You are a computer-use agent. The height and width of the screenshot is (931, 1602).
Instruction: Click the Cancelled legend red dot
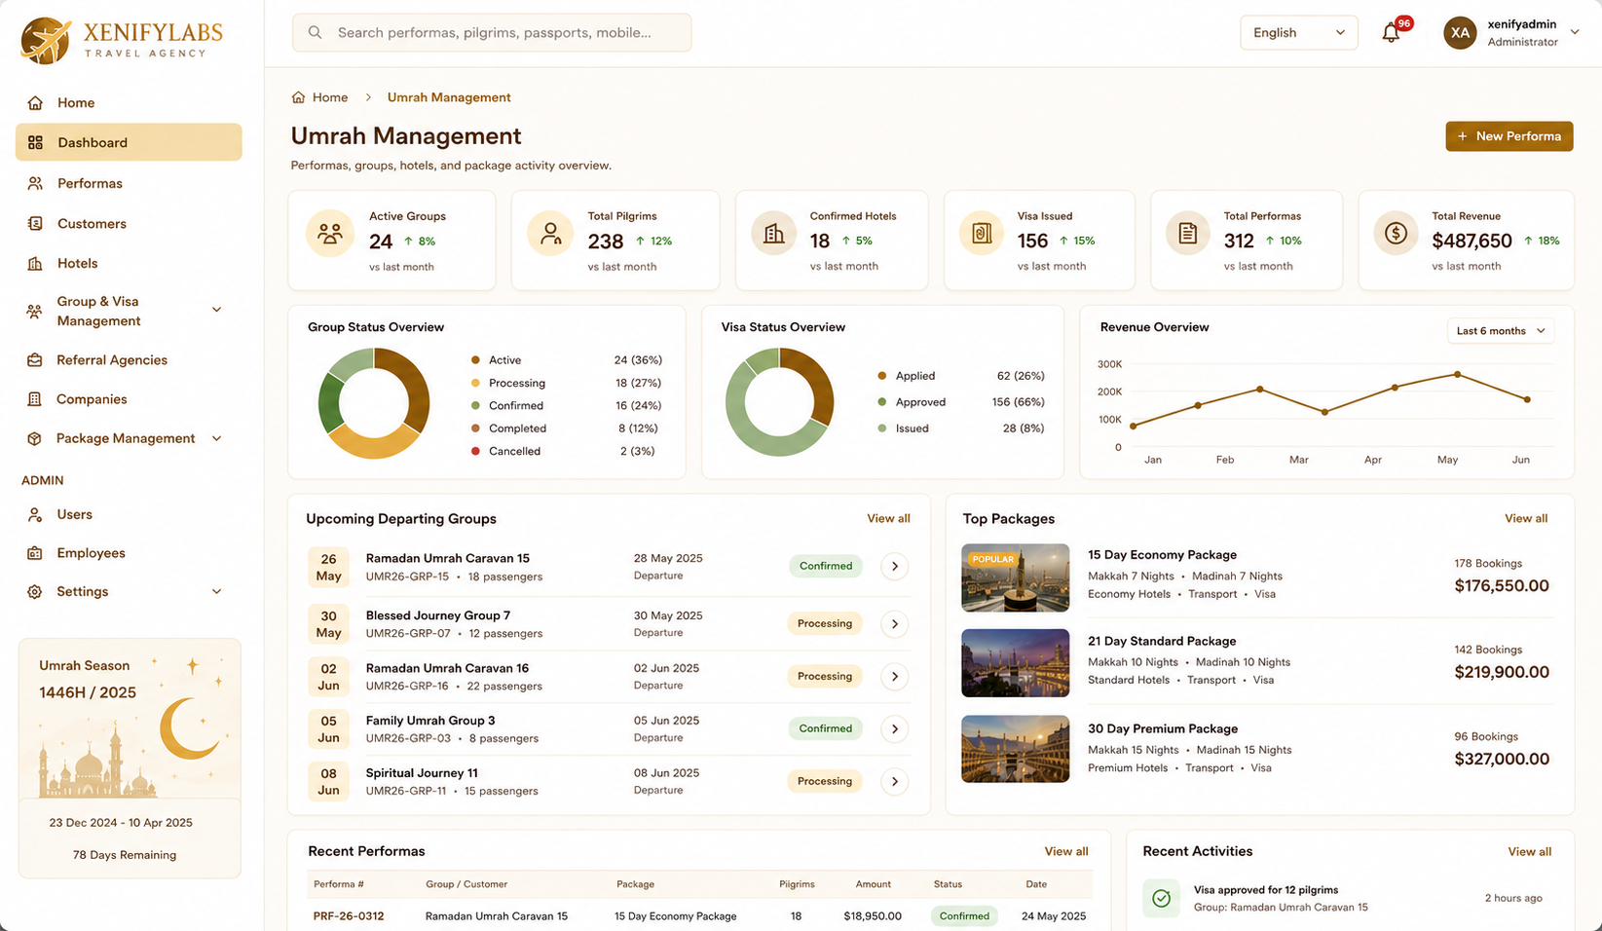475,451
